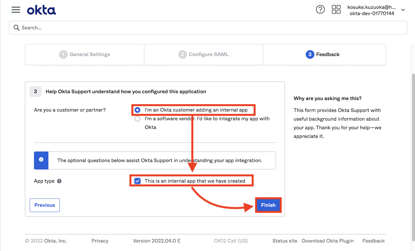Open the Status site footer link
The height and width of the screenshot is (251, 415).
tap(285, 241)
